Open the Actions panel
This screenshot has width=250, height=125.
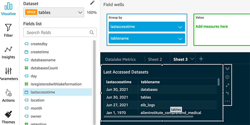pos(8,96)
